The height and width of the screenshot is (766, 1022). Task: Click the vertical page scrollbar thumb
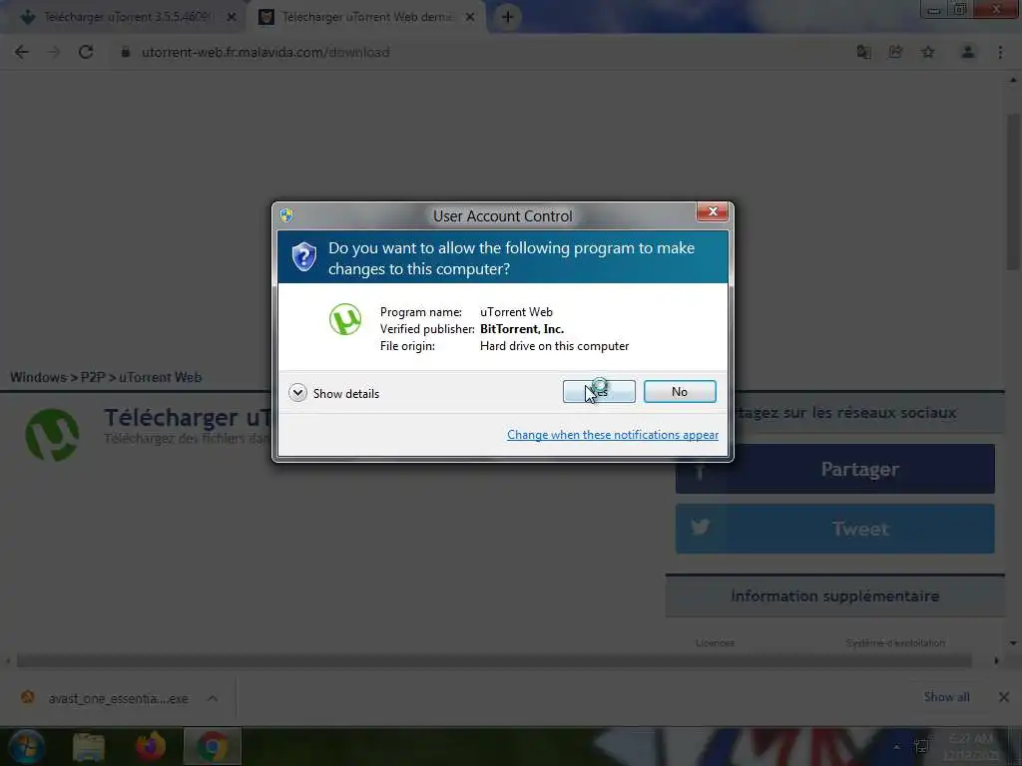click(1013, 192)
